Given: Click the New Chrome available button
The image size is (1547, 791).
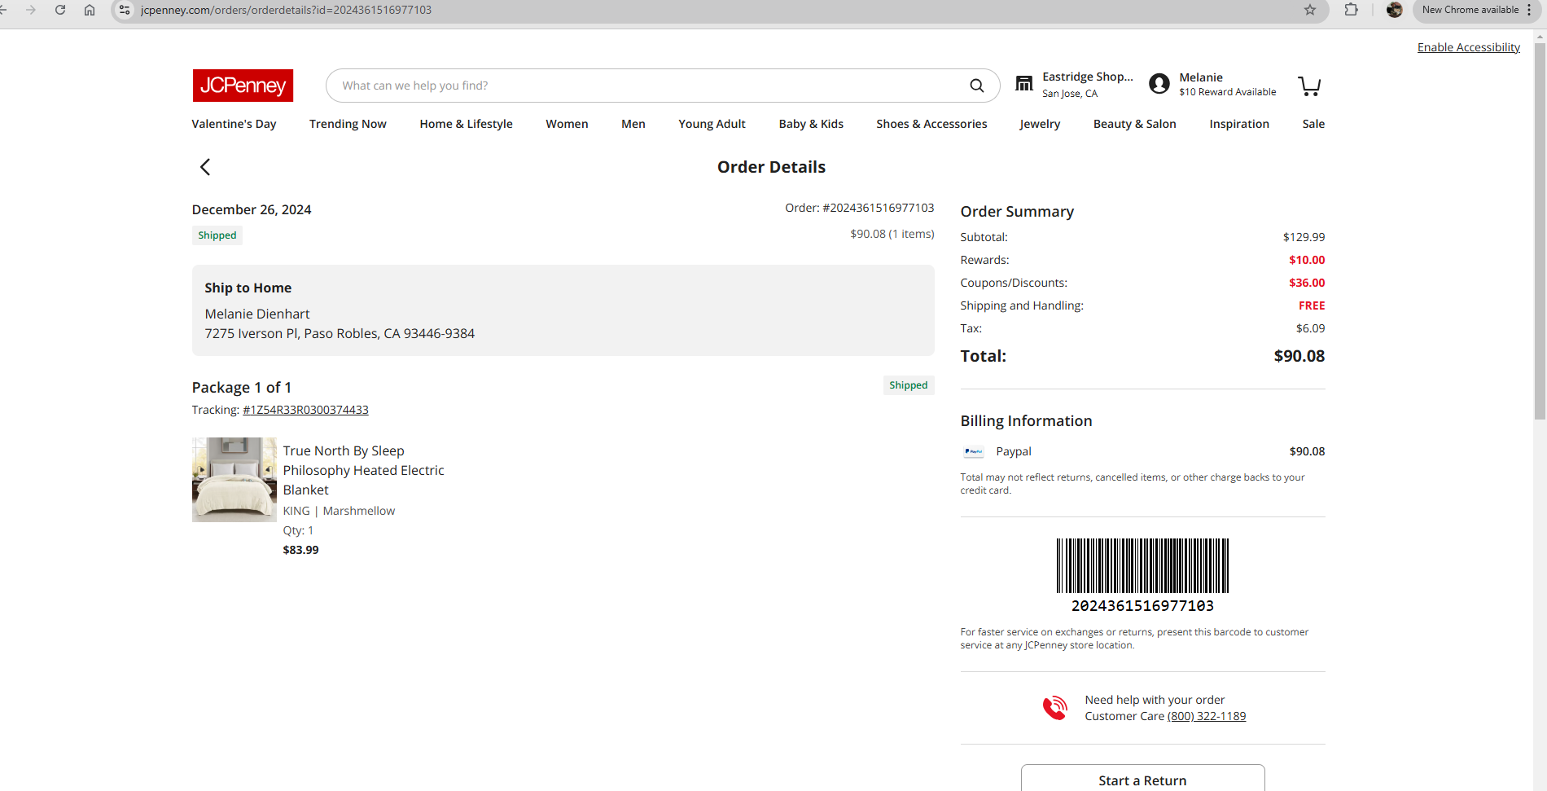Looking at the screenshot, I should pos(1475,10).
